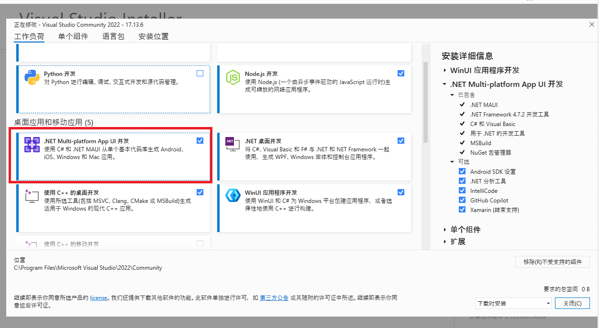599x328 pixels.
Task: Open the 第三方公告 link
Action: (274, 298)
